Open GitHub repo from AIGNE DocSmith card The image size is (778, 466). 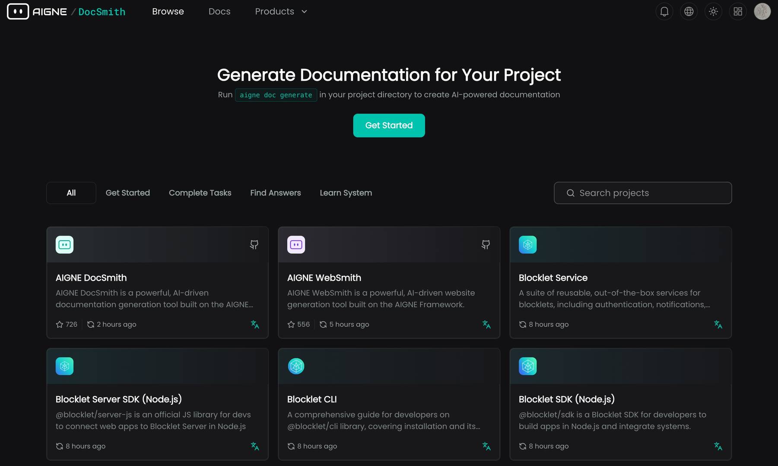pyautogui.click(x=254, y=244)
